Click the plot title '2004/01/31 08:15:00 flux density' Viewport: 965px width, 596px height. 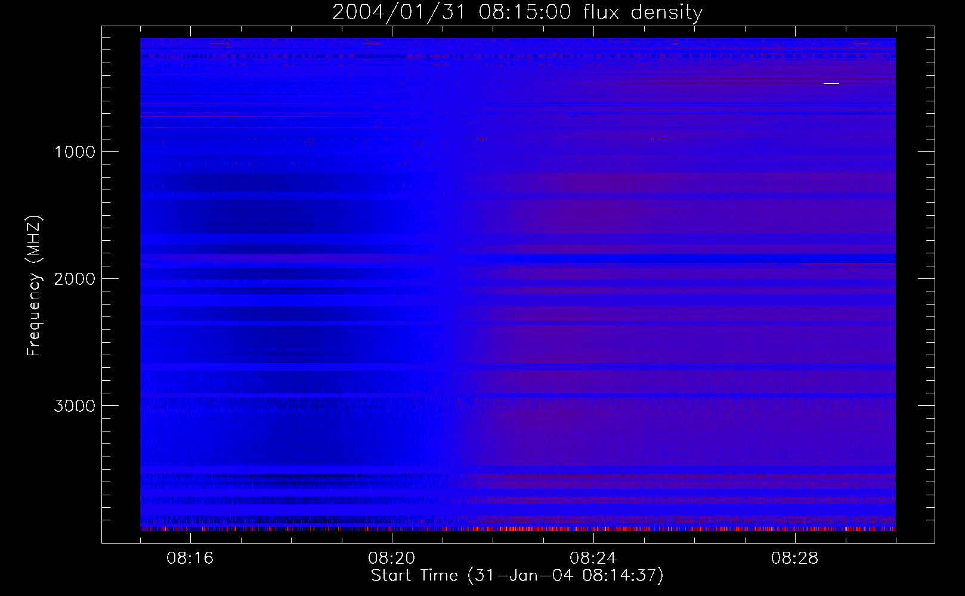[x=517, y=13]
